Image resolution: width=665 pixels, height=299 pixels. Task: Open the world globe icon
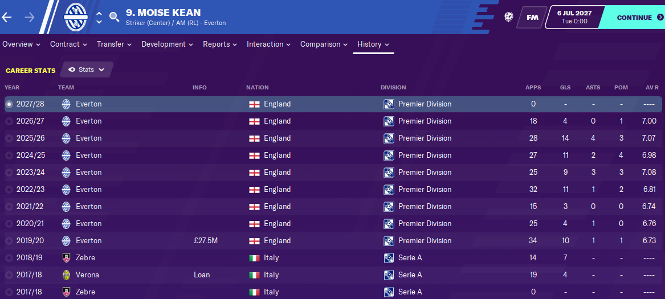[x=509, y=17]
